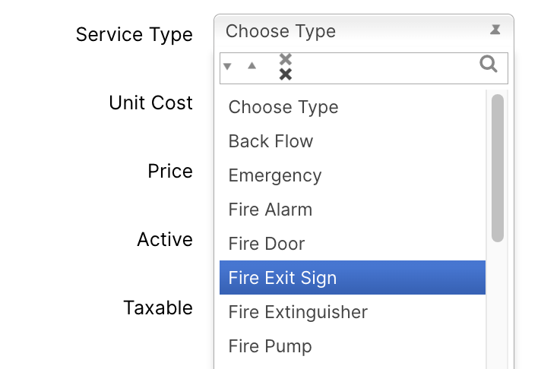Click the up arrow icon in search box
This screenshot has height=369, width=541.
[x=252, y=65]
